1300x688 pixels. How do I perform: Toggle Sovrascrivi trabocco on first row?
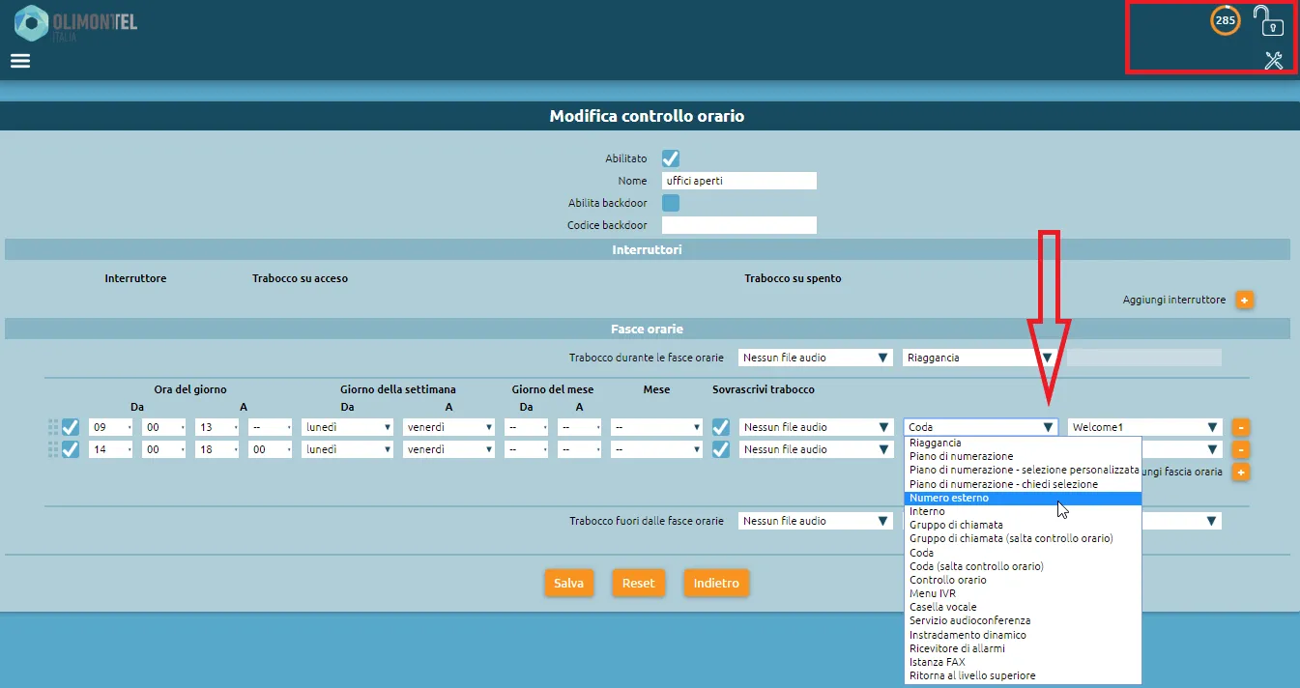coord(720,427)
